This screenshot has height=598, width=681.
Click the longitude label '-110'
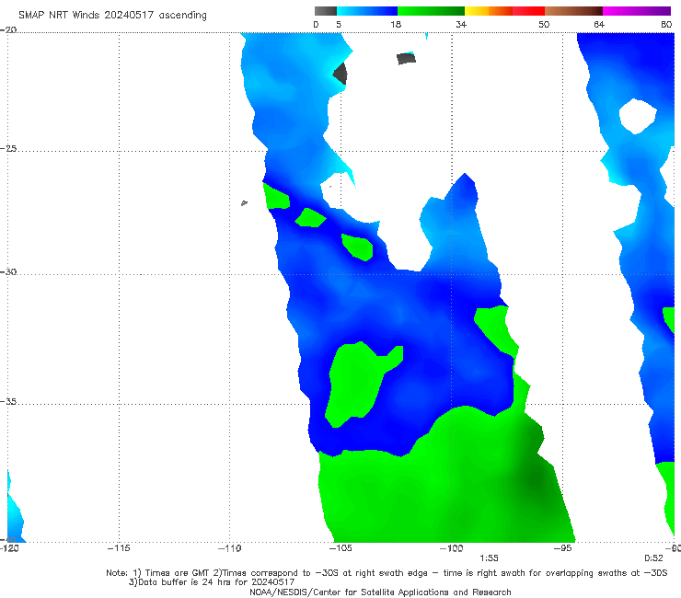click(230, 548)
